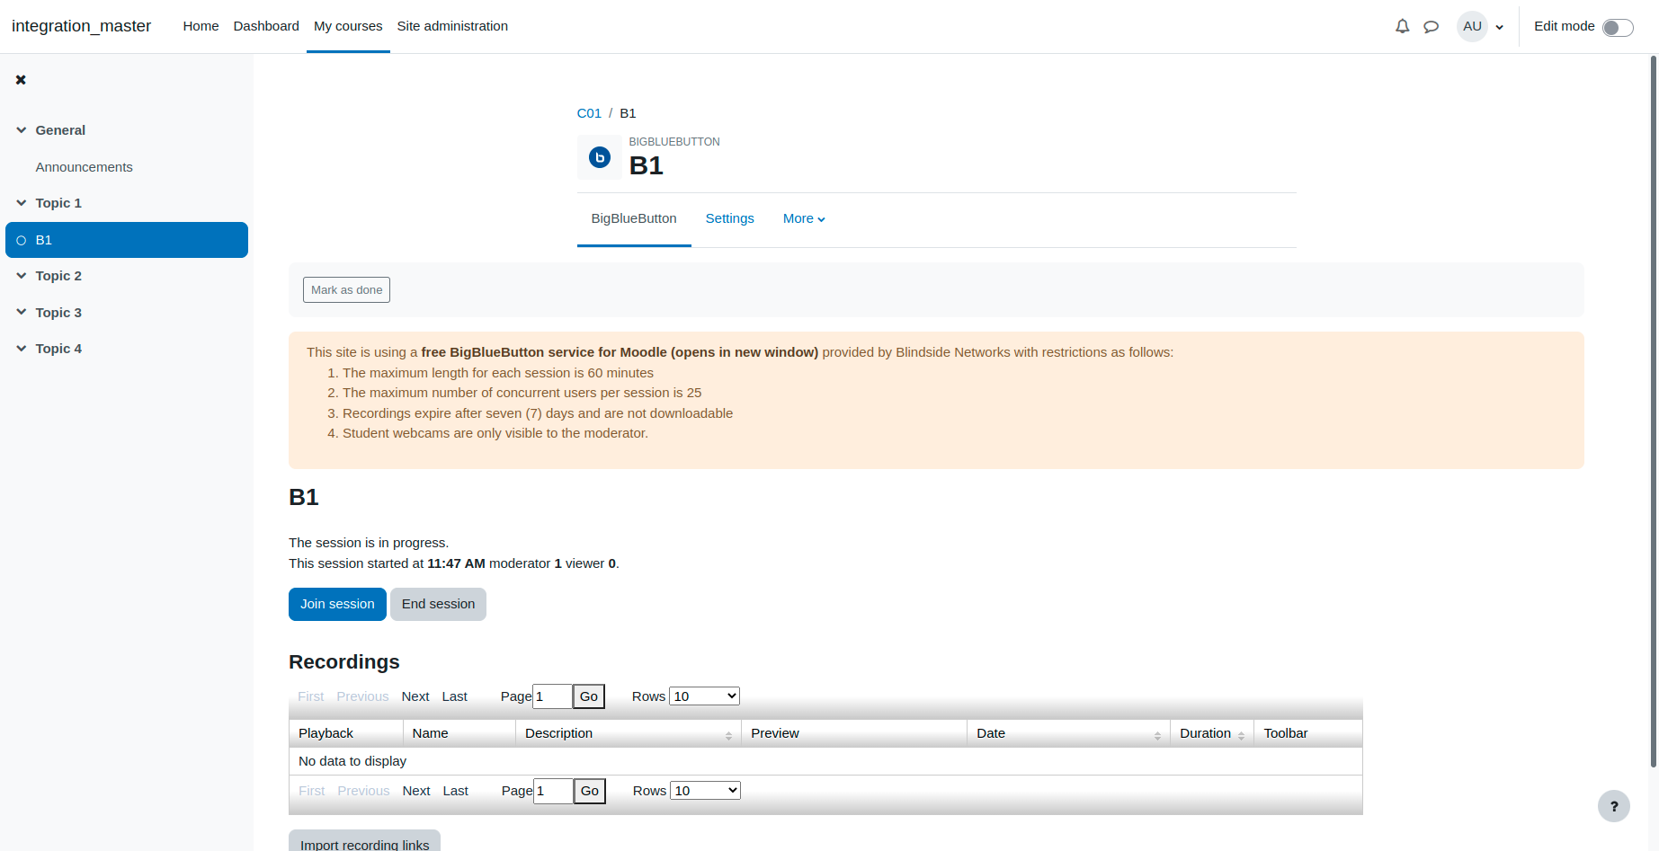Open the user menu dropdown arrow

point(1500,27)
